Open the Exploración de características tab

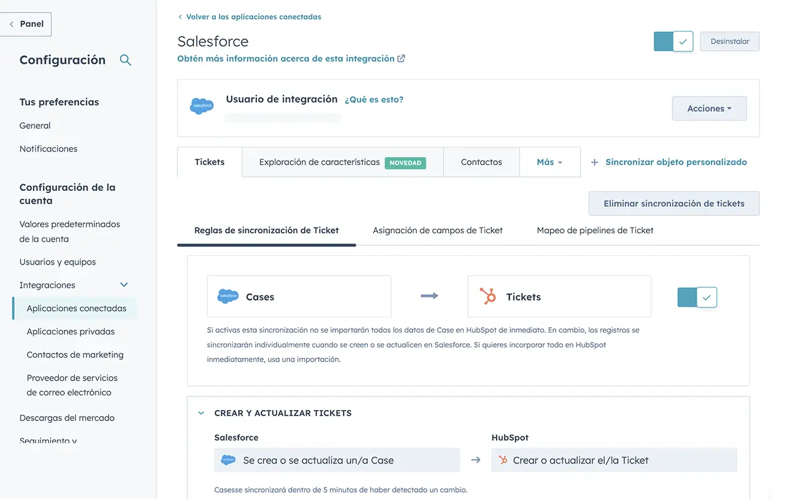tap(342, 162)
